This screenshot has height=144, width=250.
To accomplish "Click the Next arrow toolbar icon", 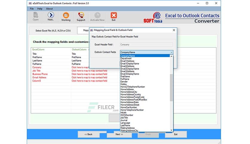I will [51, 16].
